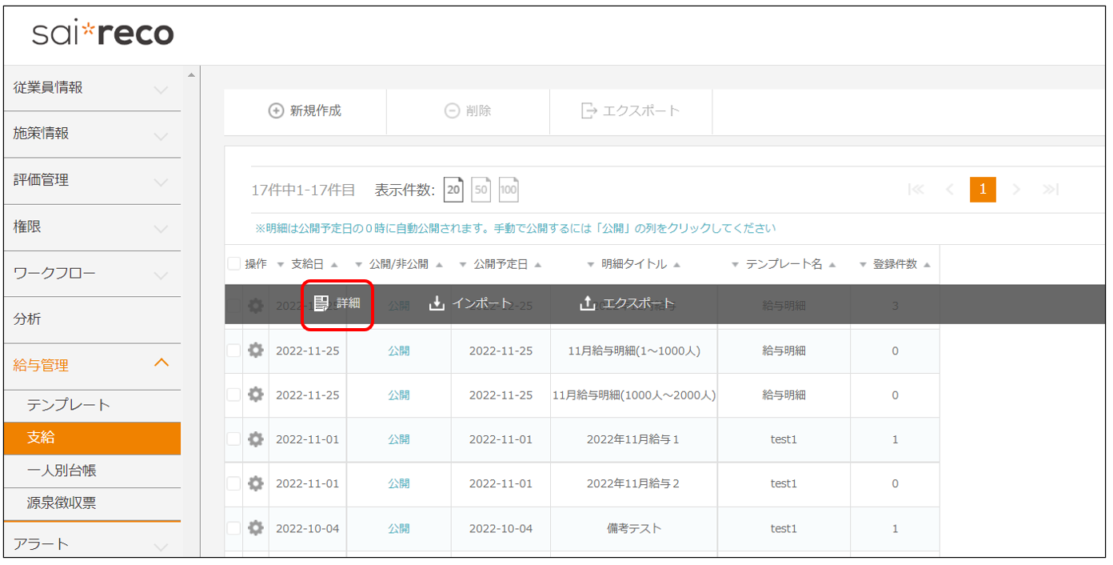Set display count to 100 per page
1113x565 pixels.
pos(509,190)
